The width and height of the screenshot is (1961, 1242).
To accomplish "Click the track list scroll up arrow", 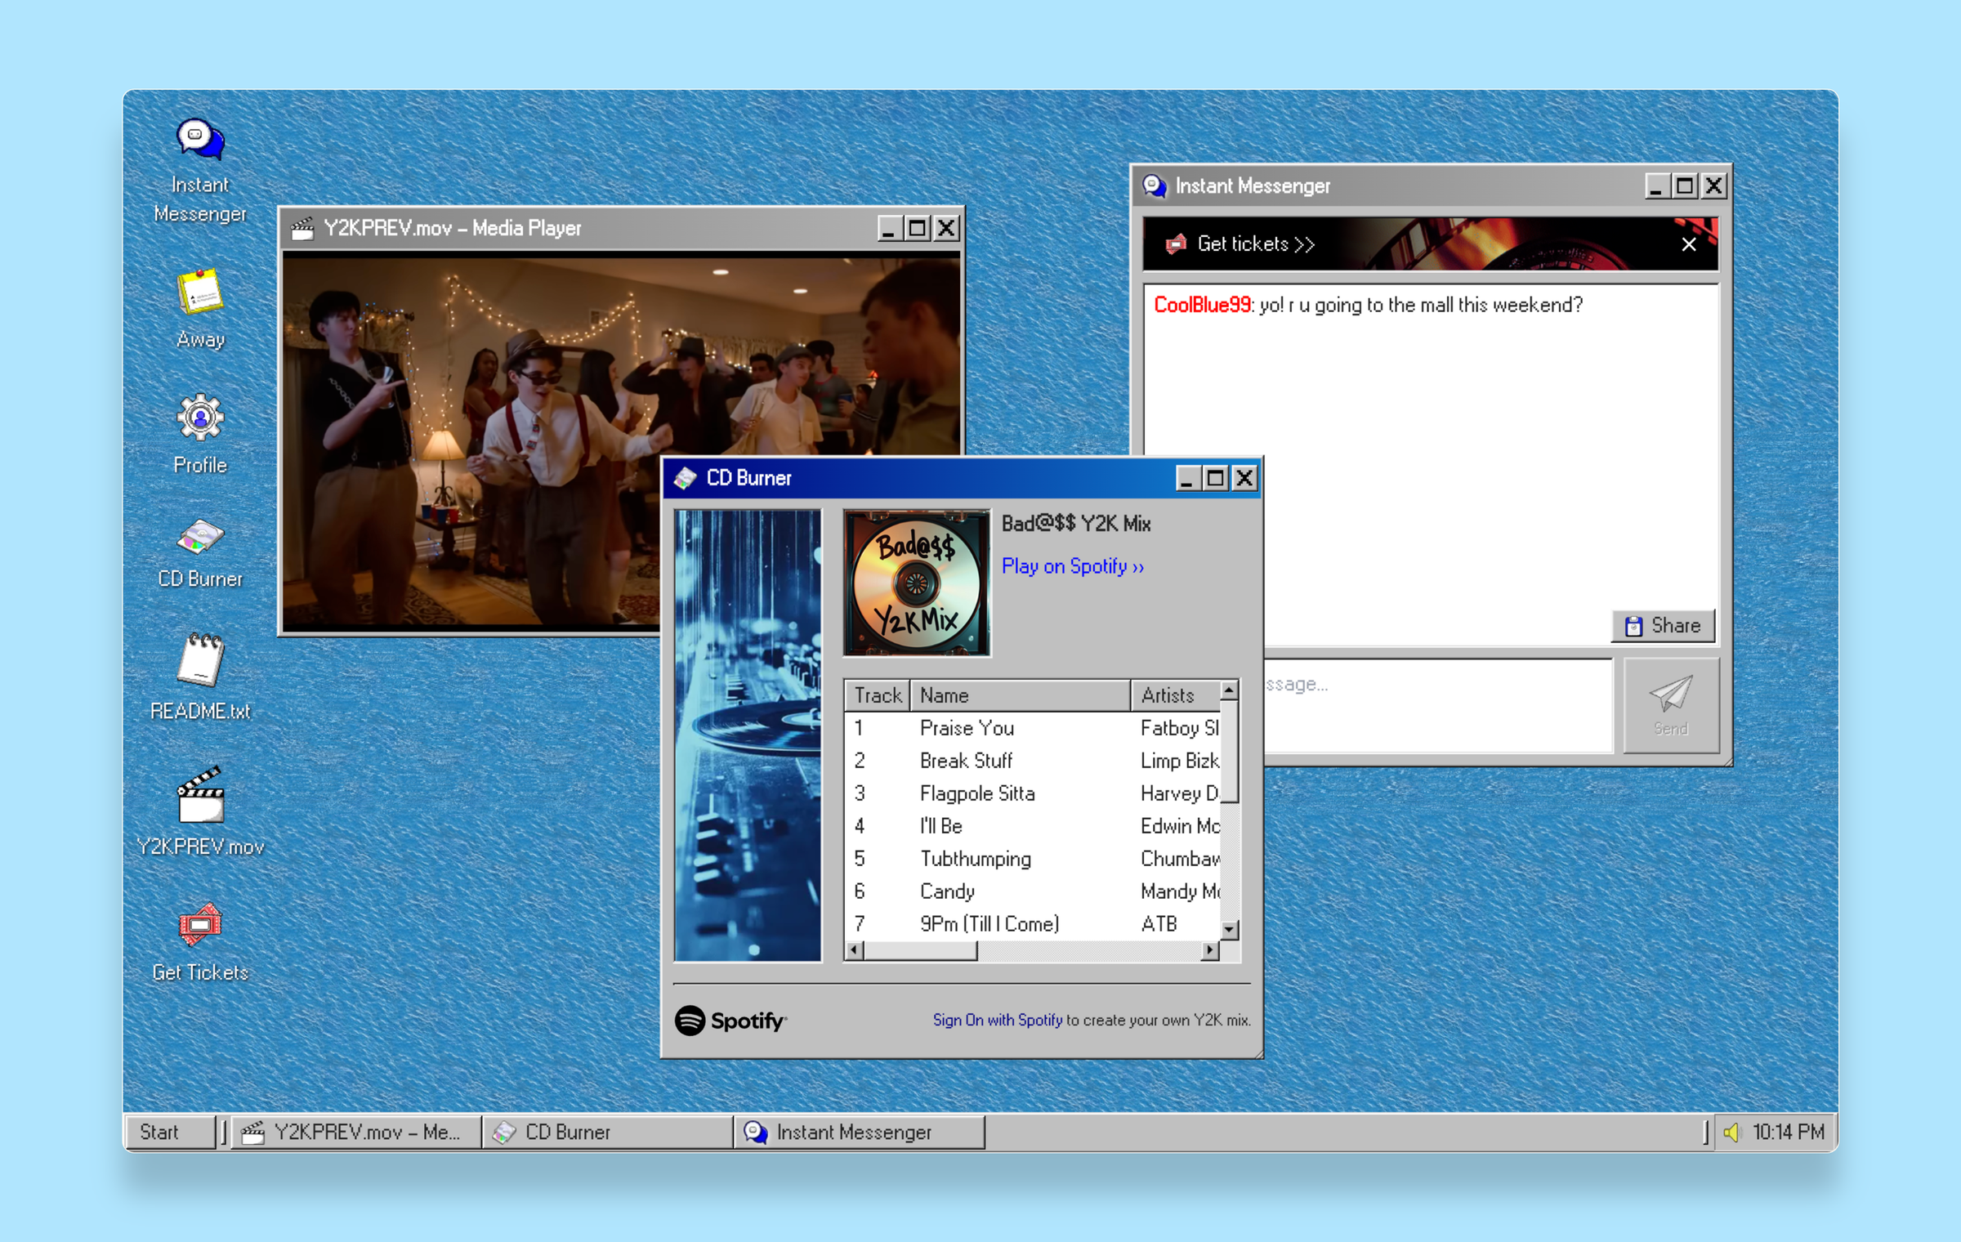I will pyautogui.click(x=1229, y=691).
